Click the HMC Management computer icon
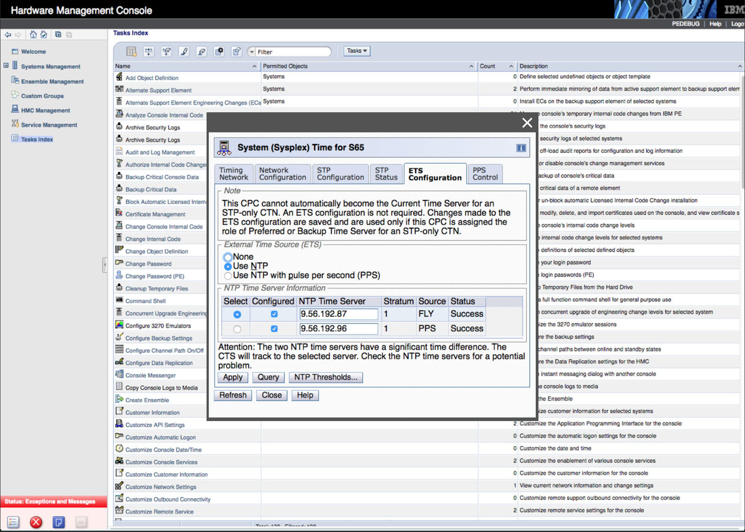This screenshot has height=532, width=745. tap(15, 109)
